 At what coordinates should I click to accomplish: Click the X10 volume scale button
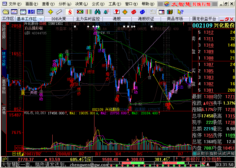click(x=19, y=148)
